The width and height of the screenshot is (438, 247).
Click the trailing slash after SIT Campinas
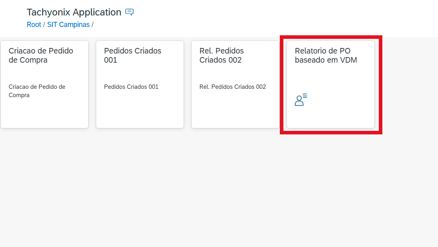[x=93, y=25]
